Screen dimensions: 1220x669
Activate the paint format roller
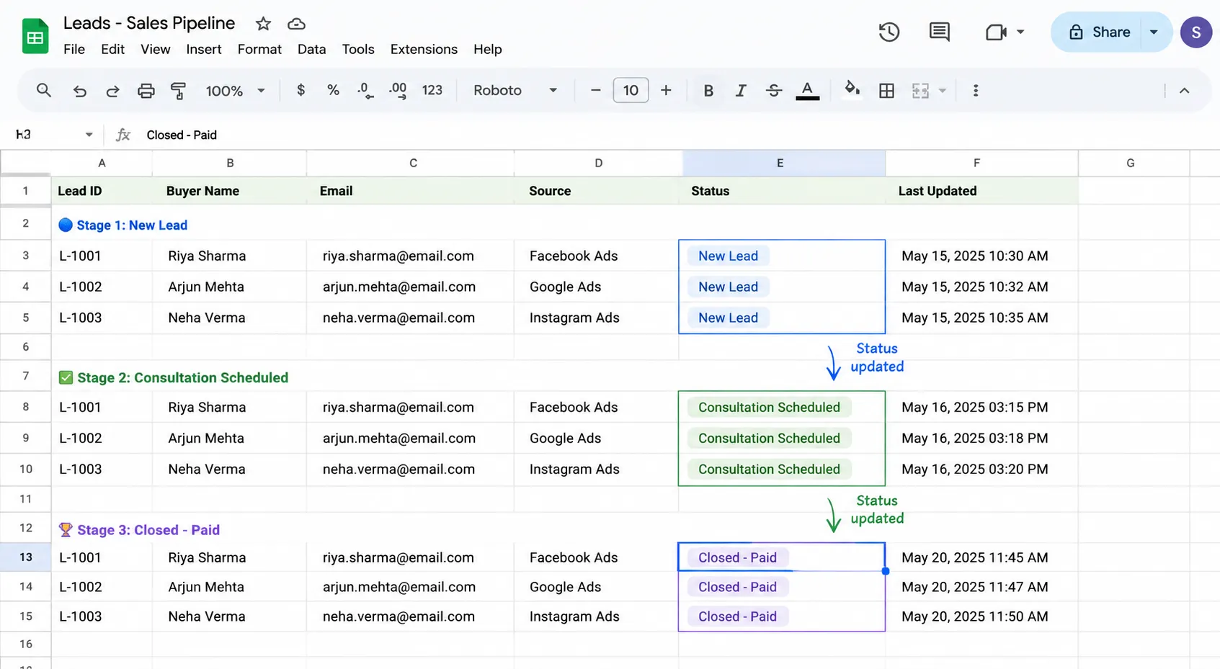(178, 91)
